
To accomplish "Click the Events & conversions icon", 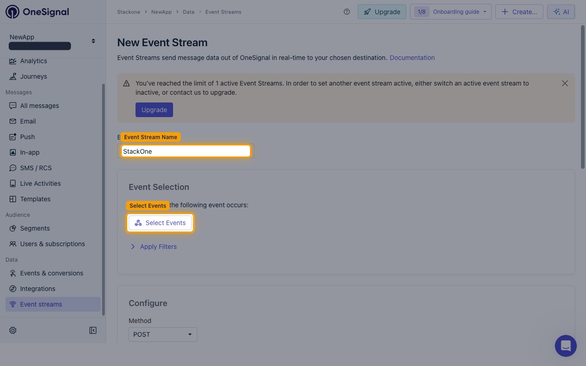I will click(x=13, y=273).
